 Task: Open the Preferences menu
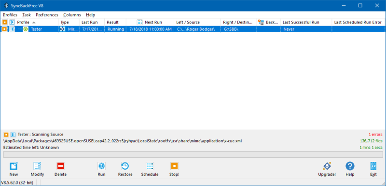point(47,15)
